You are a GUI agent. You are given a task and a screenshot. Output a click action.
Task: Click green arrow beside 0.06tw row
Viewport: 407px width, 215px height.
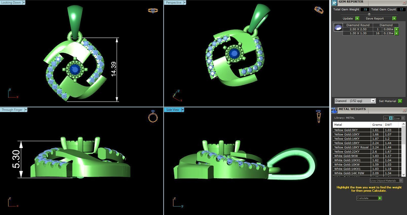397,29
